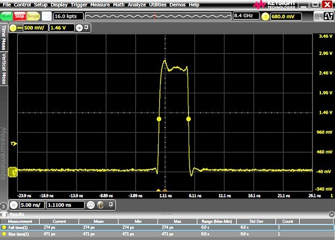Click the solid orange time marker below graticule
This screenshot has width=335, height=240.
tap(158, 190)
